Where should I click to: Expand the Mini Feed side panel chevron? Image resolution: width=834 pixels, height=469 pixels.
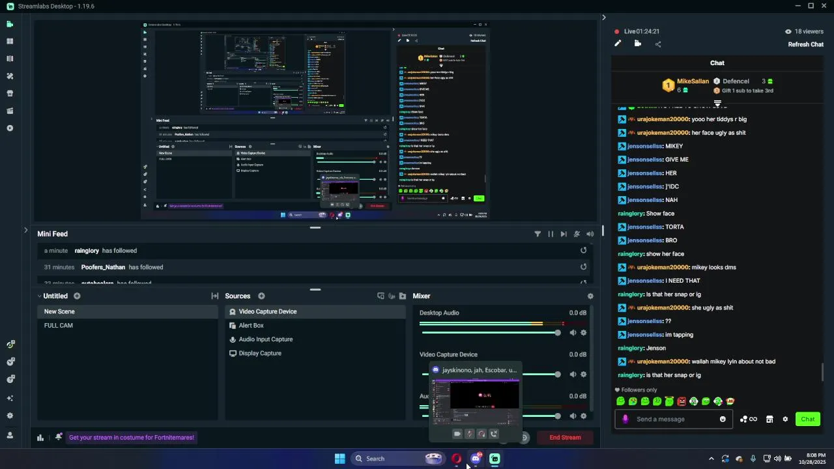coord(25,230)
